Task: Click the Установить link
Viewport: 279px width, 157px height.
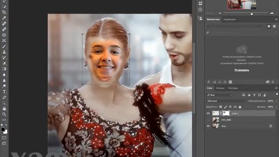Action: (x=242, y=70)
